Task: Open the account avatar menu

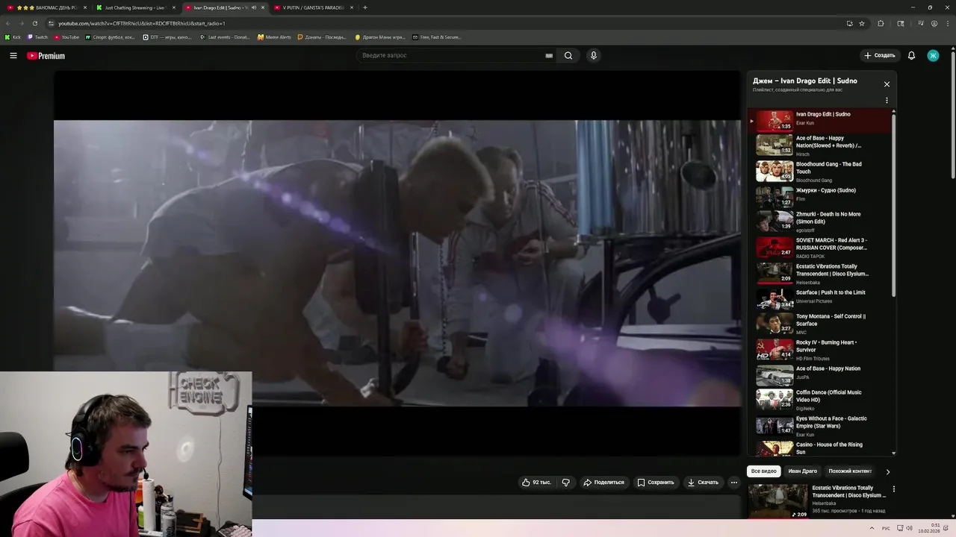Action: click(933, 55)
